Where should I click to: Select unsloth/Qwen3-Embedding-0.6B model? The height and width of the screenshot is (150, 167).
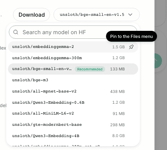point(73,102)
